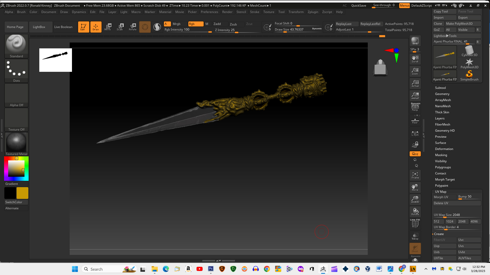Select the Scale gizmo tool

point(120,27)
